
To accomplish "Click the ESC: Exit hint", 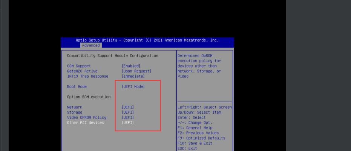I will click(x=187, y=148).
